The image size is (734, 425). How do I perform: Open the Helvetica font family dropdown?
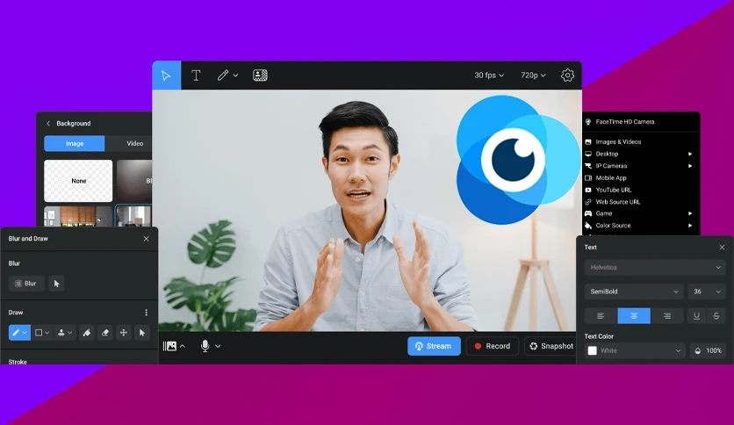tap(654, 267)
